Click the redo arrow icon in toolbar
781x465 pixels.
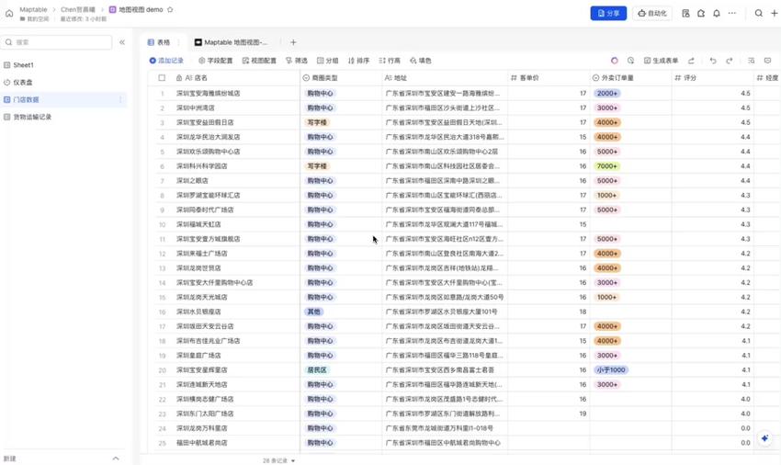click(730, 61)
